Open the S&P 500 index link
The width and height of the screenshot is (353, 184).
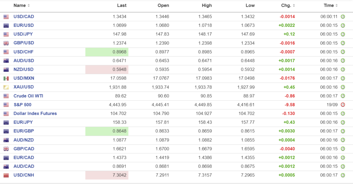22,105
